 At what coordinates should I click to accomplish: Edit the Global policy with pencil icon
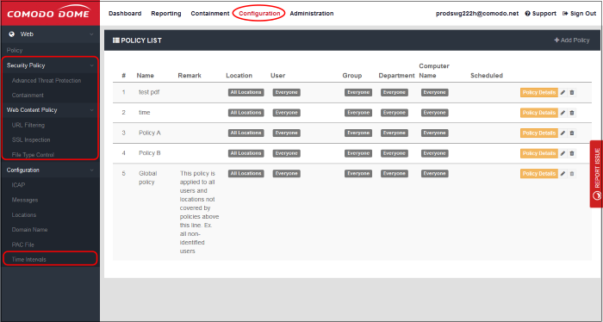563,174
